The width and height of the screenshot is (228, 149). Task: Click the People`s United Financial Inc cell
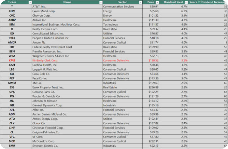67,38
